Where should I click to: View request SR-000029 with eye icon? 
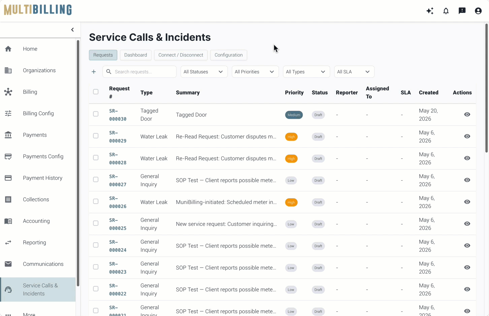point(467,136)
